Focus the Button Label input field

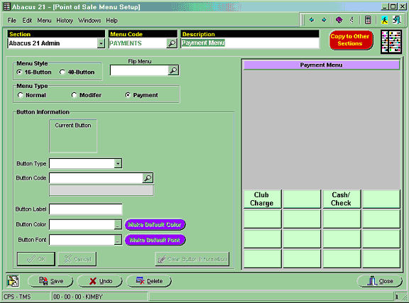click(85, 209)
